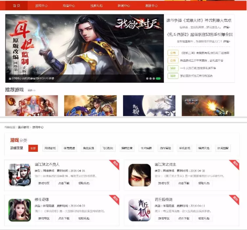This screenshot has height=230, width=247.
Task: Open the 青丘狐传说 title link
Action: coord(163,200)
